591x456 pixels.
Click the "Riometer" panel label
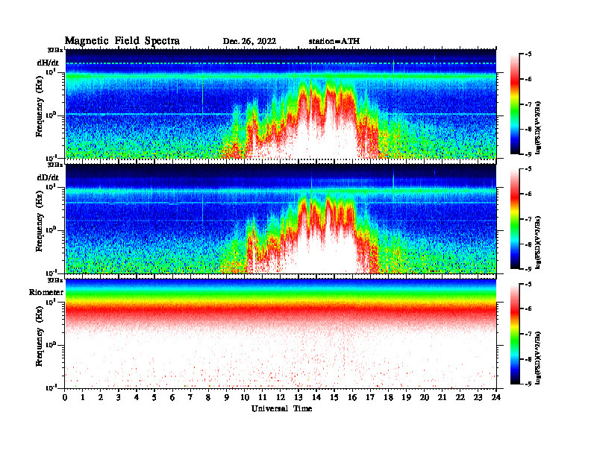[46, 292]
